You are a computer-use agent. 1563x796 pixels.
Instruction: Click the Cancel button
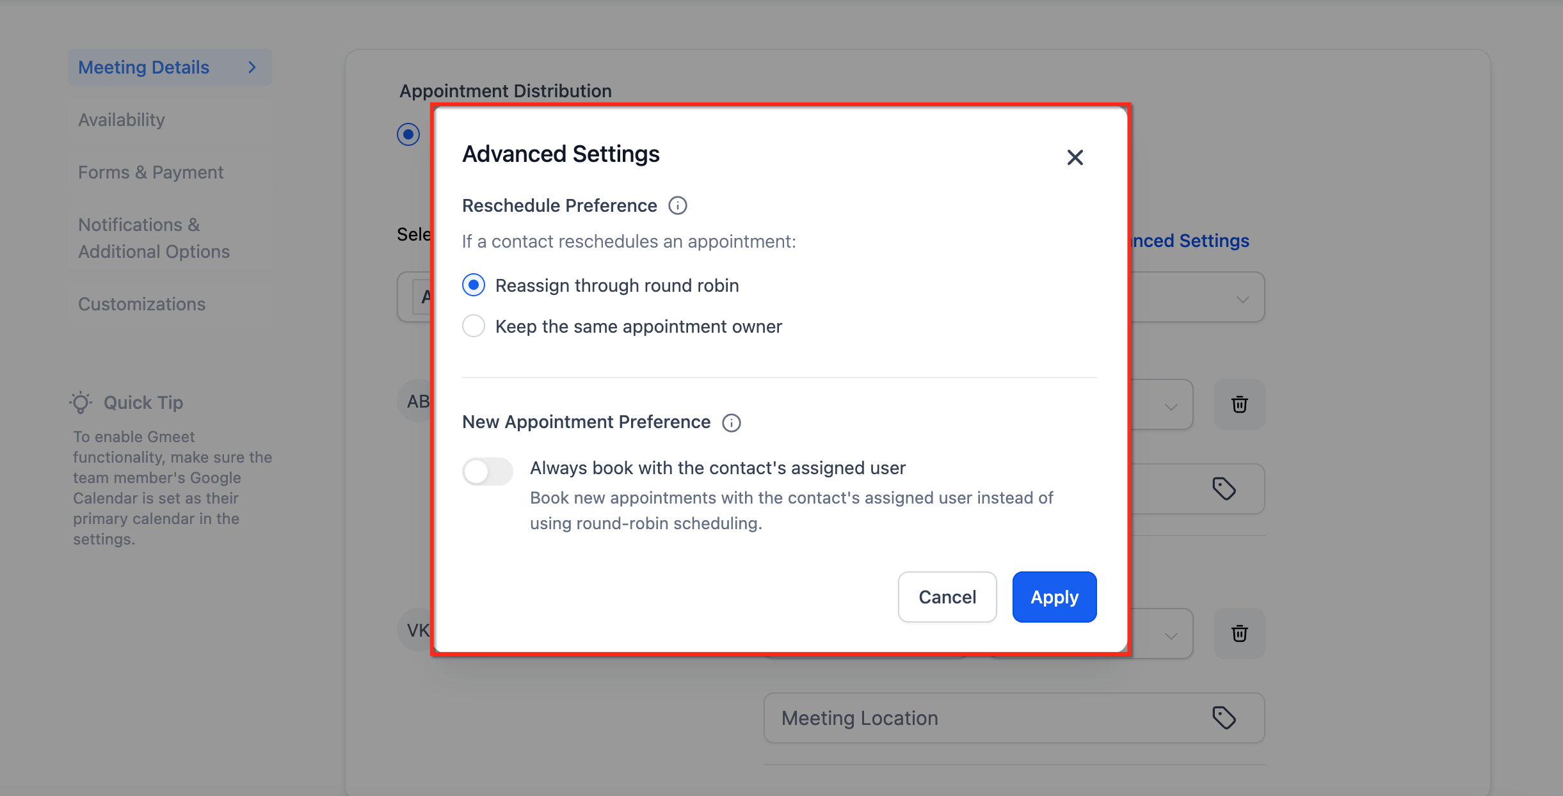947,597
